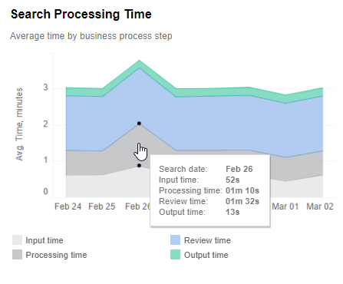343x284 pixels.
Task: Toggle the Review time legend label
Action: pos(207,240)
